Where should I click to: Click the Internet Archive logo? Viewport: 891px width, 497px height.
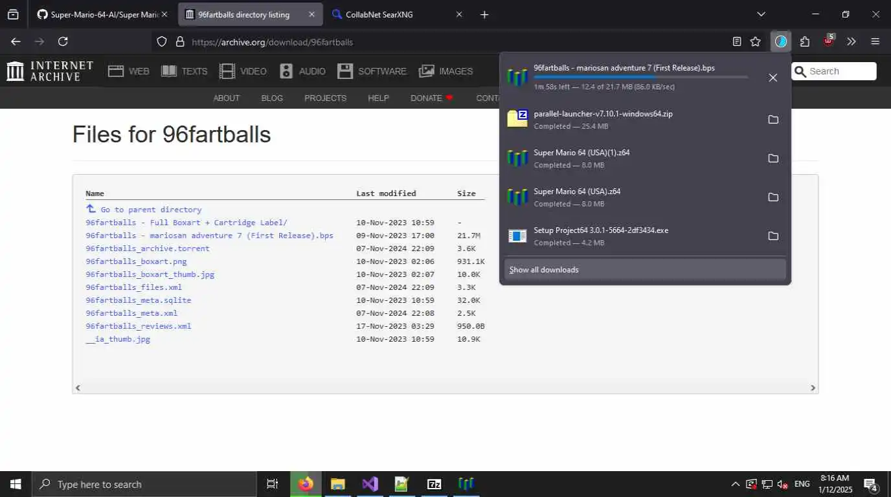[x=50, y=71]
